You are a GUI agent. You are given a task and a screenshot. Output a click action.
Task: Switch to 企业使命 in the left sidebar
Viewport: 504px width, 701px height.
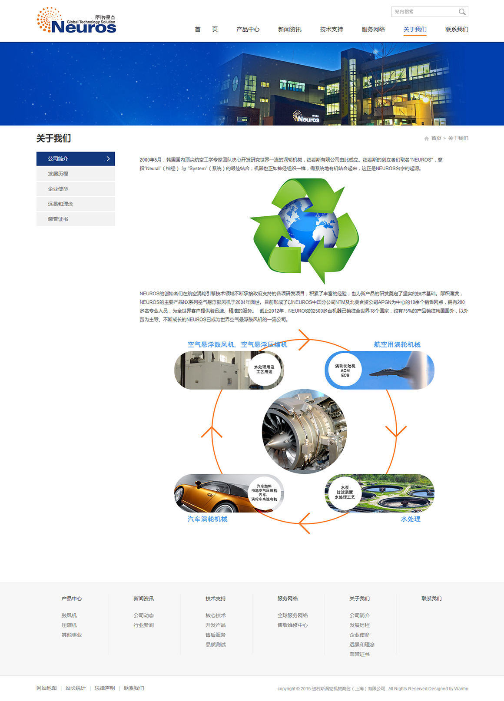point(76,189)
